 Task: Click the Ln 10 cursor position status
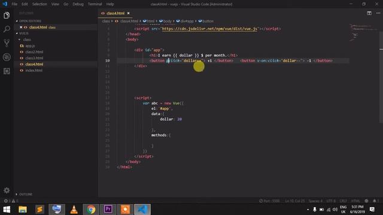(294, 201)
